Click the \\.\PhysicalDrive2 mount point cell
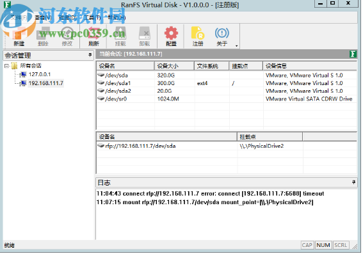 tap(262, 146)
